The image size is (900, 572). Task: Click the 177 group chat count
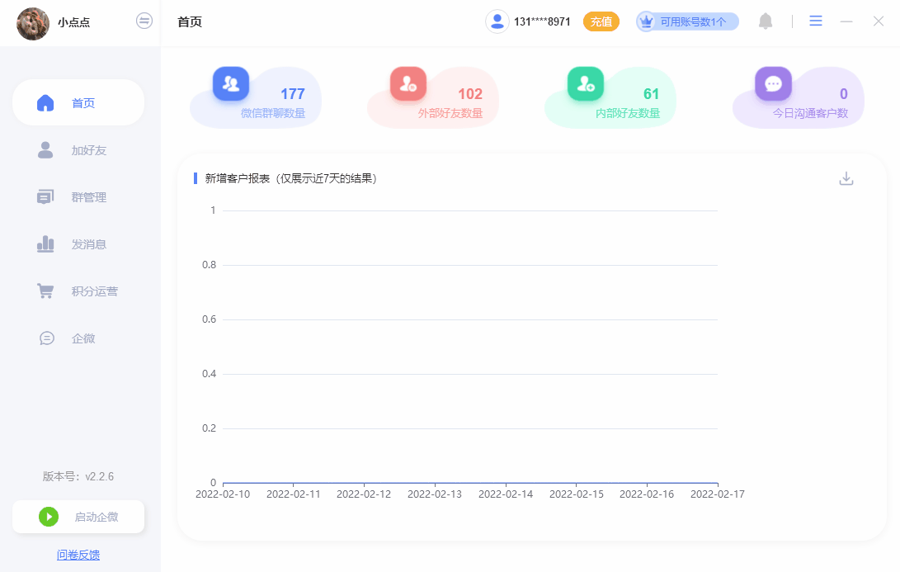pyautogui.click(x=293, y=93)
